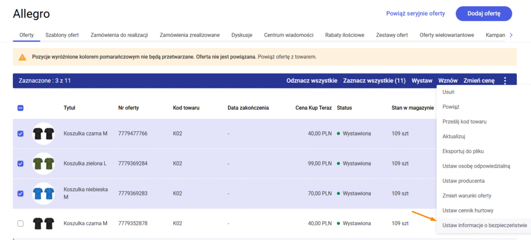The image size is (531, 240).
Task: Go to the Dyskusje tab
Action: [x=242, y=35]
